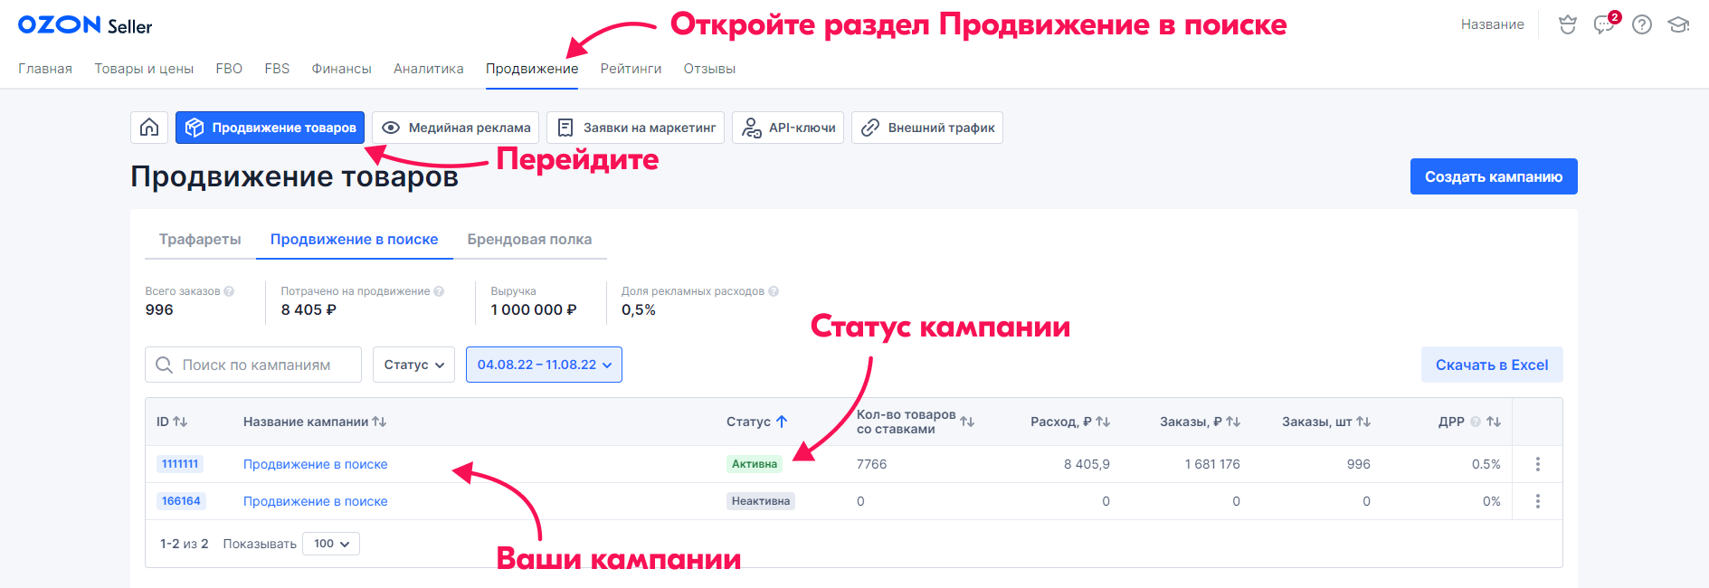Viewport: 1709px width, 588px height.
Task: Sort campaigns by Расход column
Action: pos(1102,422)
